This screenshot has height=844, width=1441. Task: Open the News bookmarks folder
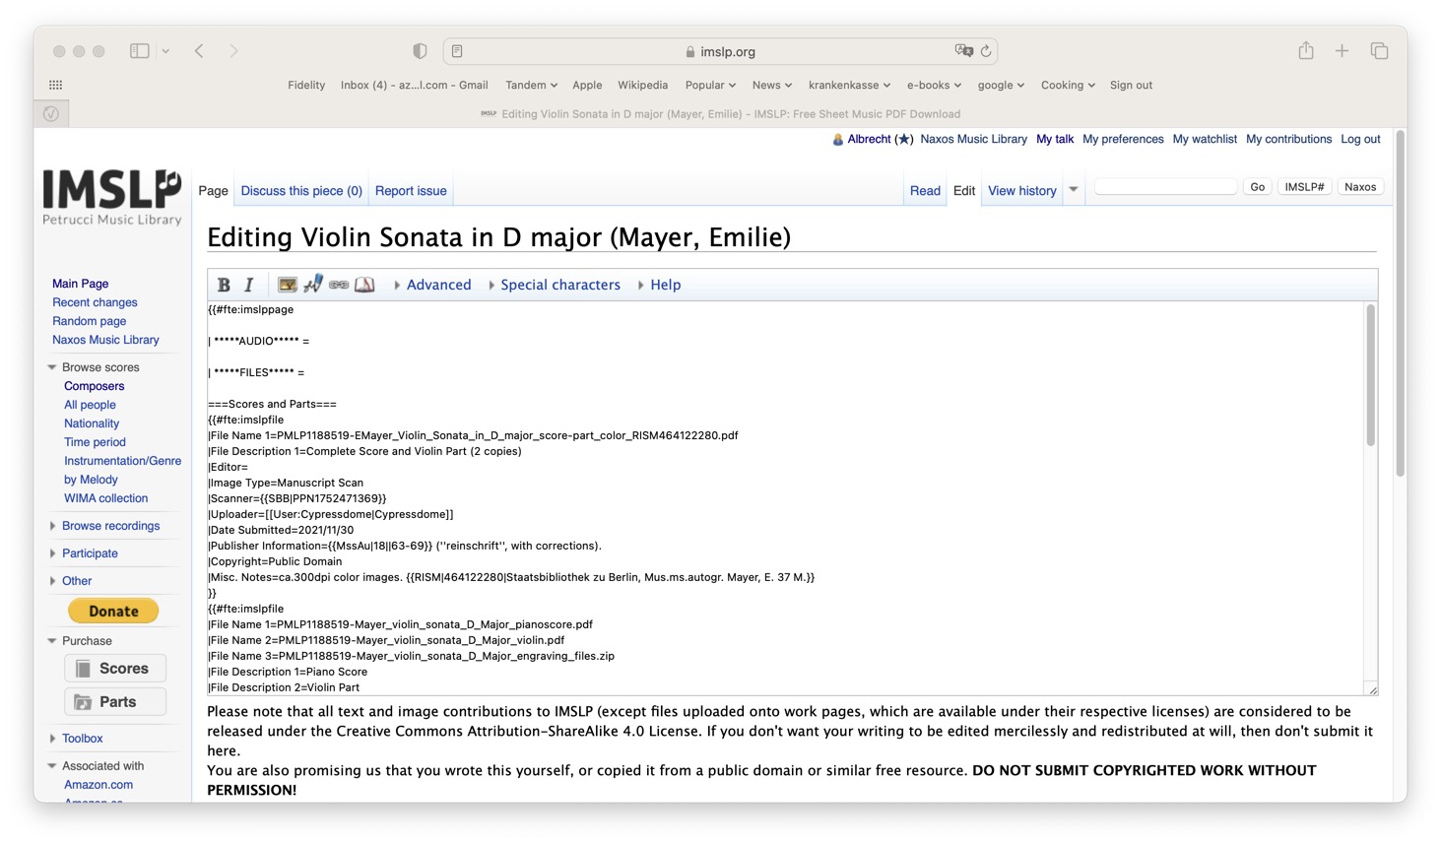[771, 86]
